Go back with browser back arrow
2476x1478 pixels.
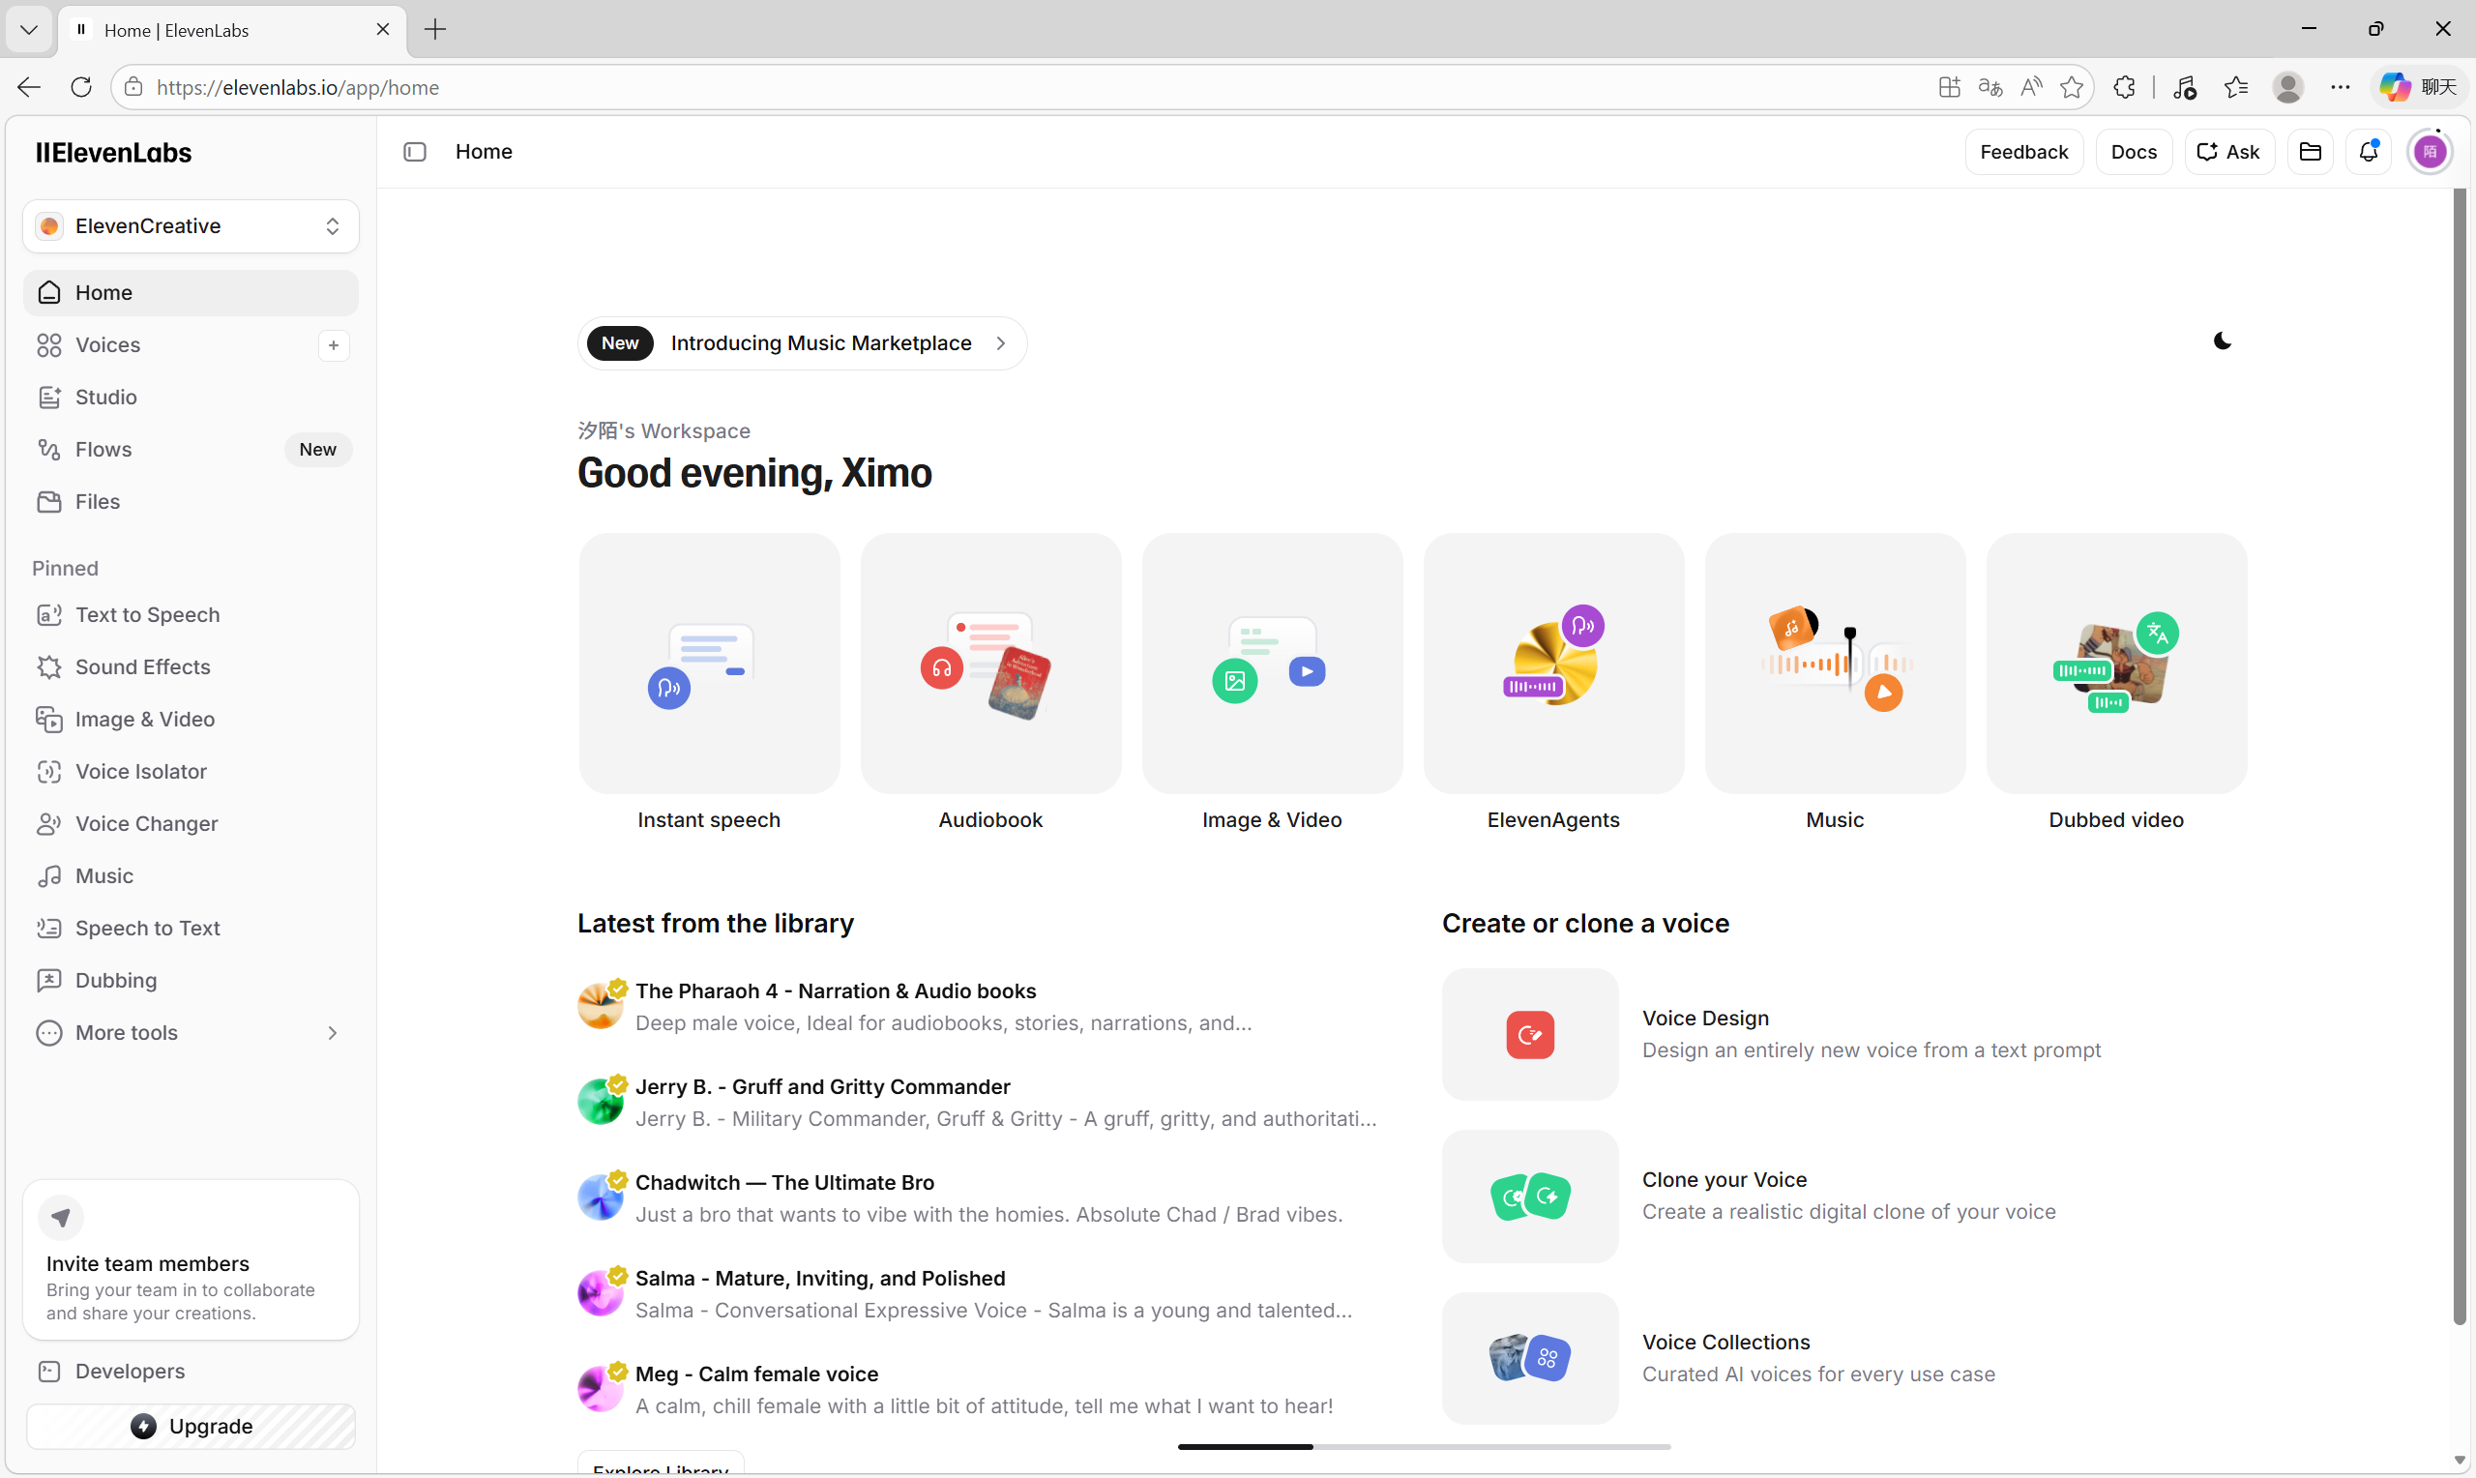(x=29, y=88)
